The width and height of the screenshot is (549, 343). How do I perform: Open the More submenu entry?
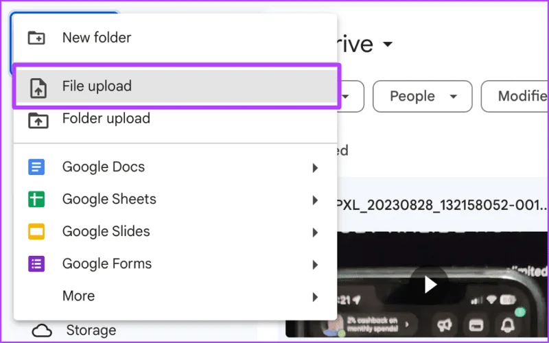click(x=175, y=296)
